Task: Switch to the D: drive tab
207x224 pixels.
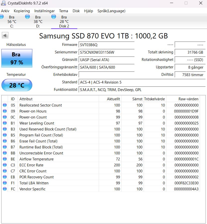Action: pyautogui.click(x=38, y=21)
